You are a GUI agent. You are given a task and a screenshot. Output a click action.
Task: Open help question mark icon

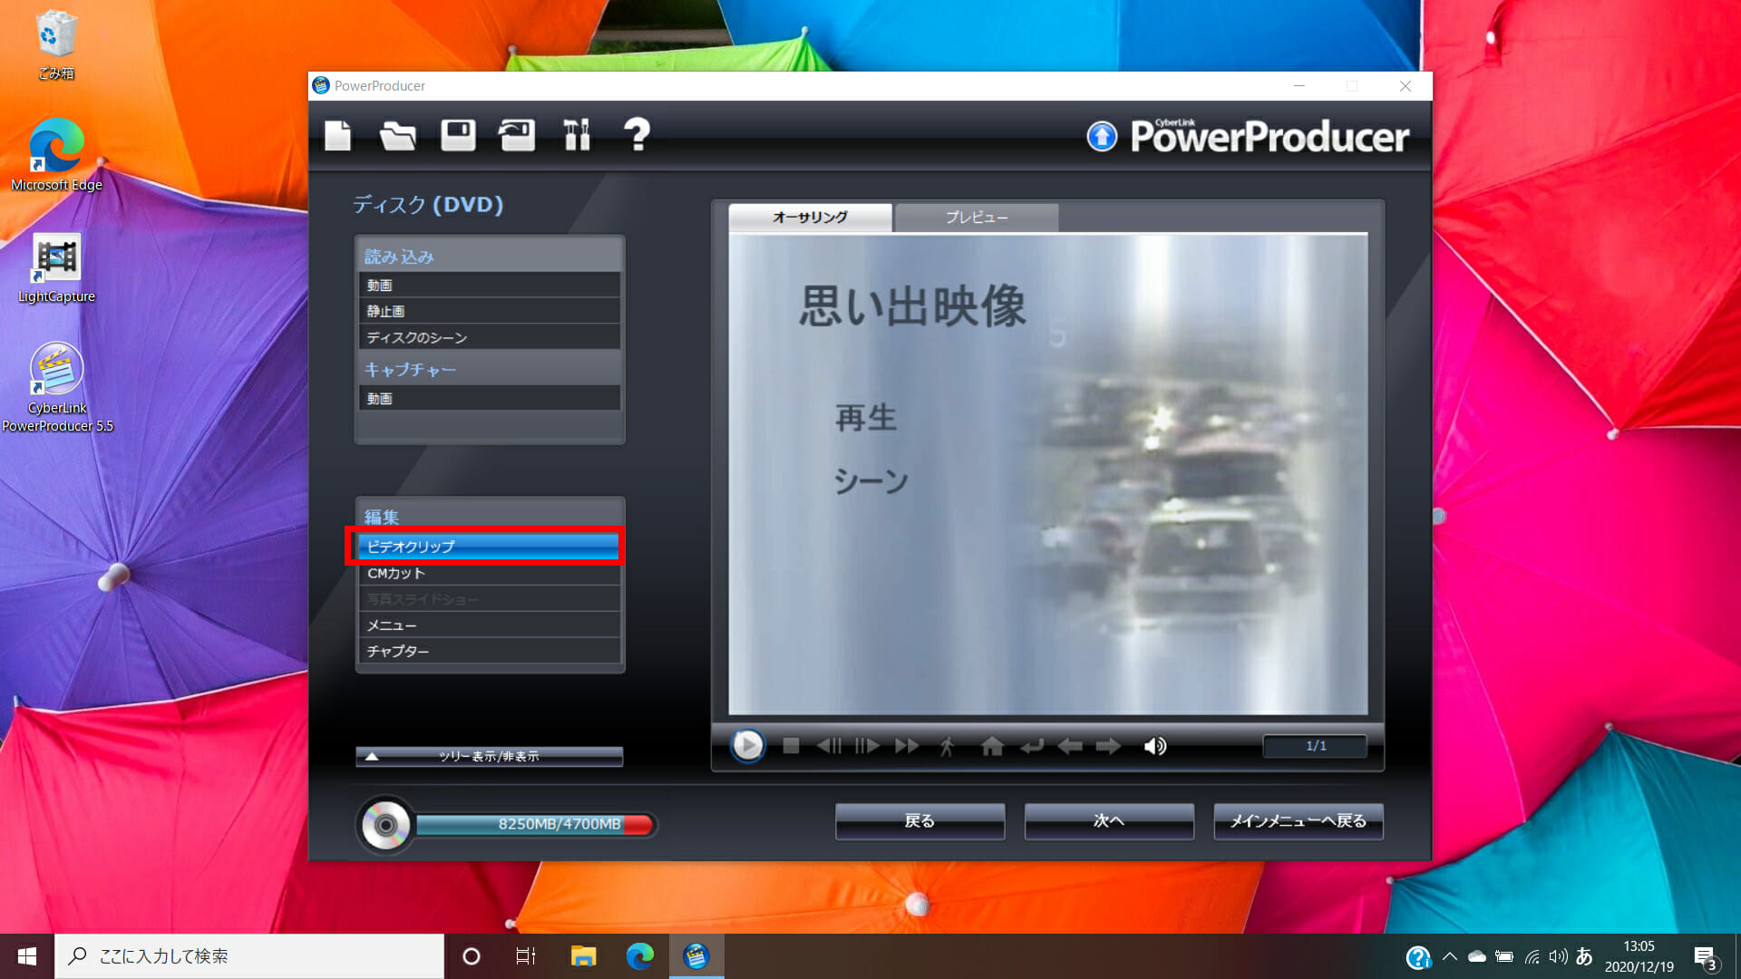637,134
